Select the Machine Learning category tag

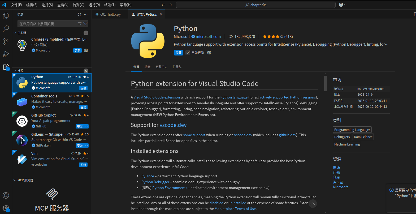click(347, 144)
